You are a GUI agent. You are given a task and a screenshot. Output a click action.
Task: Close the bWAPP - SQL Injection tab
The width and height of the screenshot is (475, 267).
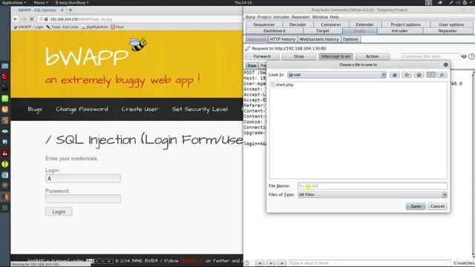62,10
